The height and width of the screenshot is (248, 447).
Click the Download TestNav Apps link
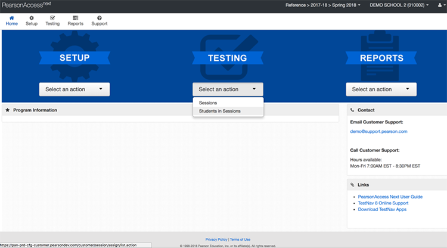(382, 210)
